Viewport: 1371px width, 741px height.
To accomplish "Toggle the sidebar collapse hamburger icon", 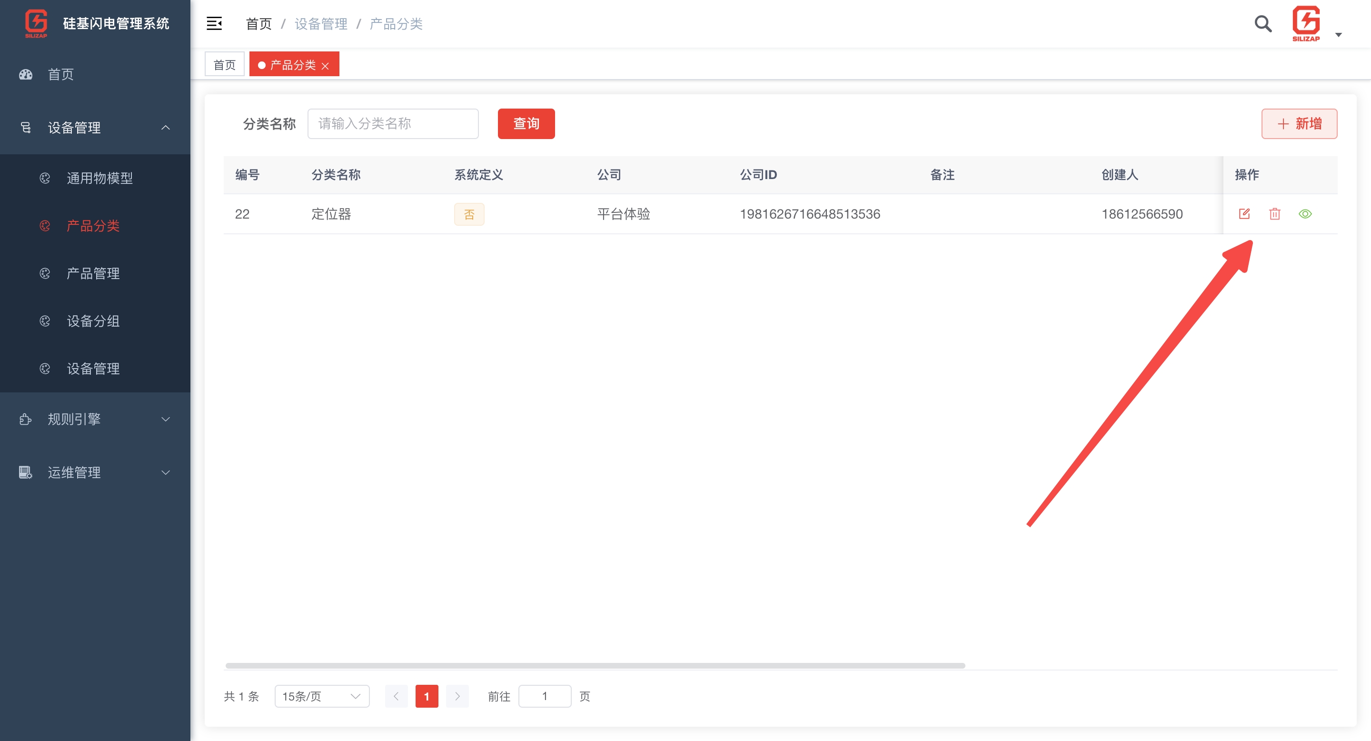I will [214, 24].
